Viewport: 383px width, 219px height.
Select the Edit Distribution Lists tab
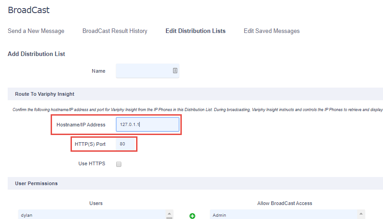(x=195, y=31)
